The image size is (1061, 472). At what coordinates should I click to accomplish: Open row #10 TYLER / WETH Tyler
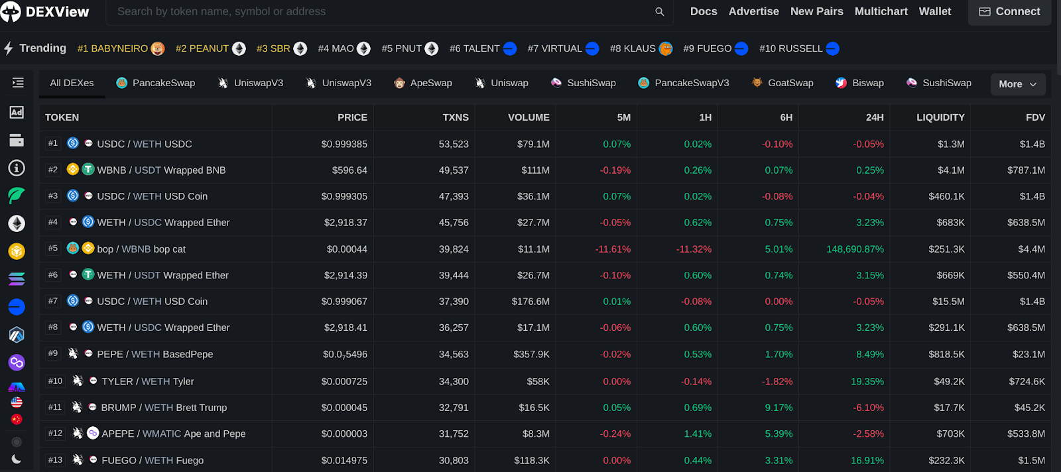tap(545, 381)
